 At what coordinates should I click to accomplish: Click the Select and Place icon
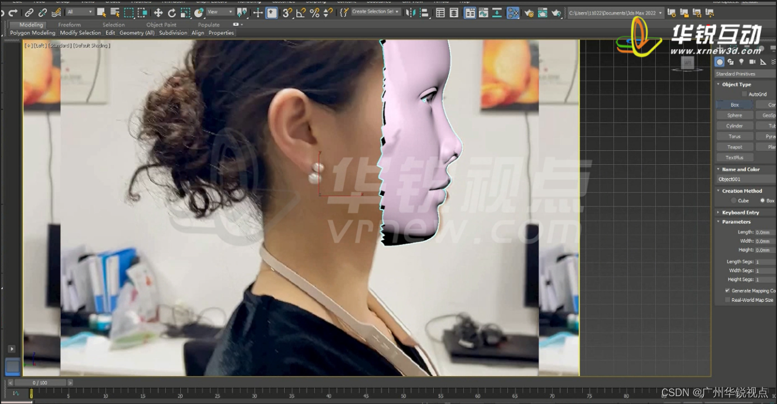point(199,12)
